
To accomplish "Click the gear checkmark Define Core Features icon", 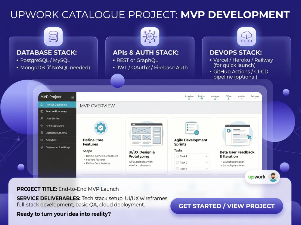I will (x=101, y=128).
